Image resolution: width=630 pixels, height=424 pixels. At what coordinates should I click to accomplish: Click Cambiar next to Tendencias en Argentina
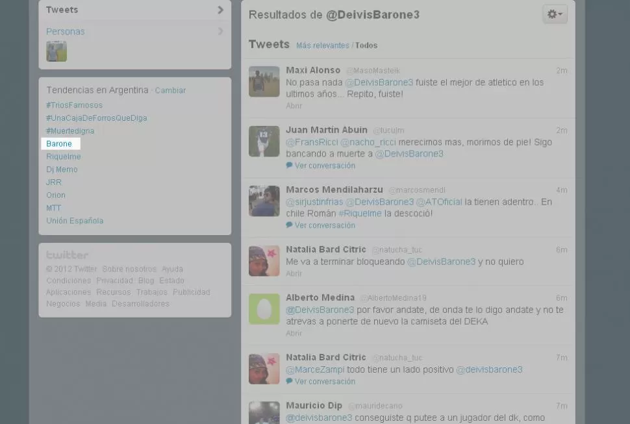point(170,90)
